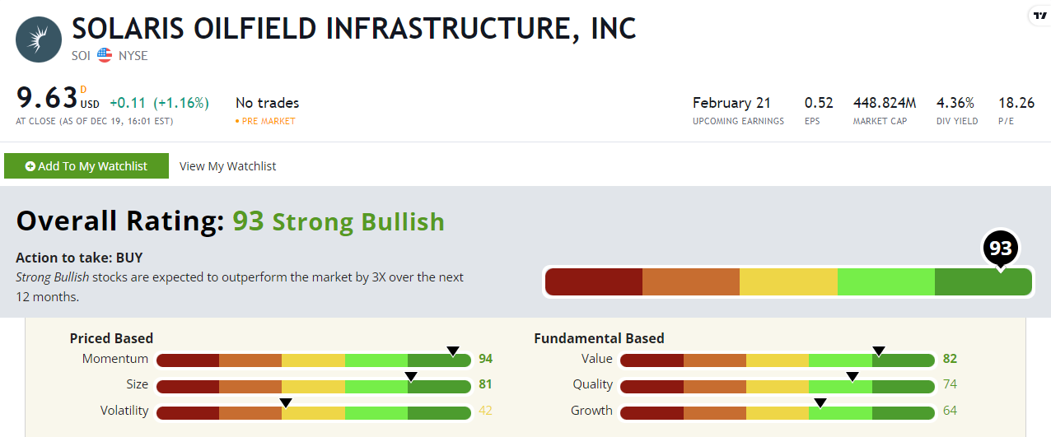
Task: Click the Size rating bar
Action: (x=313, y=386)
